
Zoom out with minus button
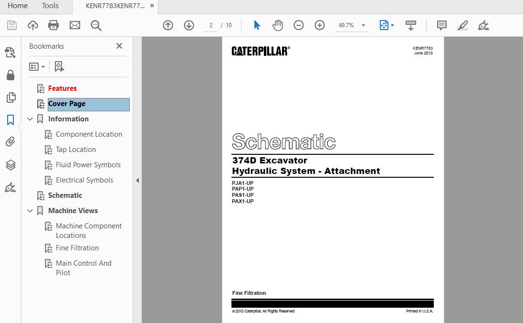point(299,25)
